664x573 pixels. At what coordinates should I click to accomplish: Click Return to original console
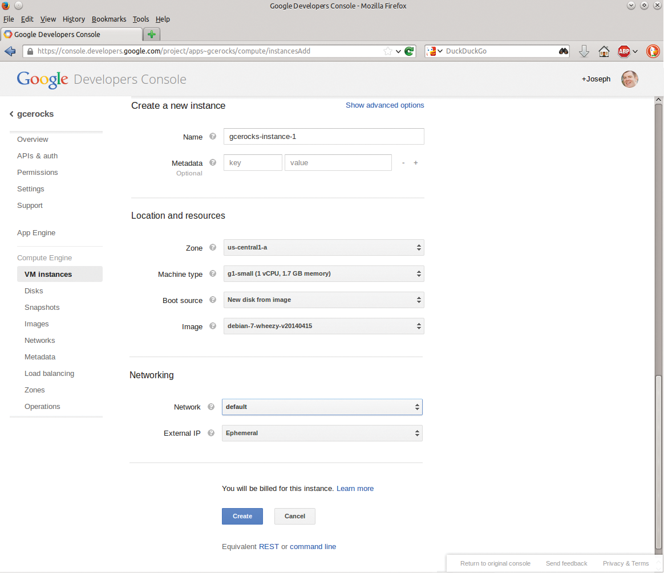click(495, 563)
